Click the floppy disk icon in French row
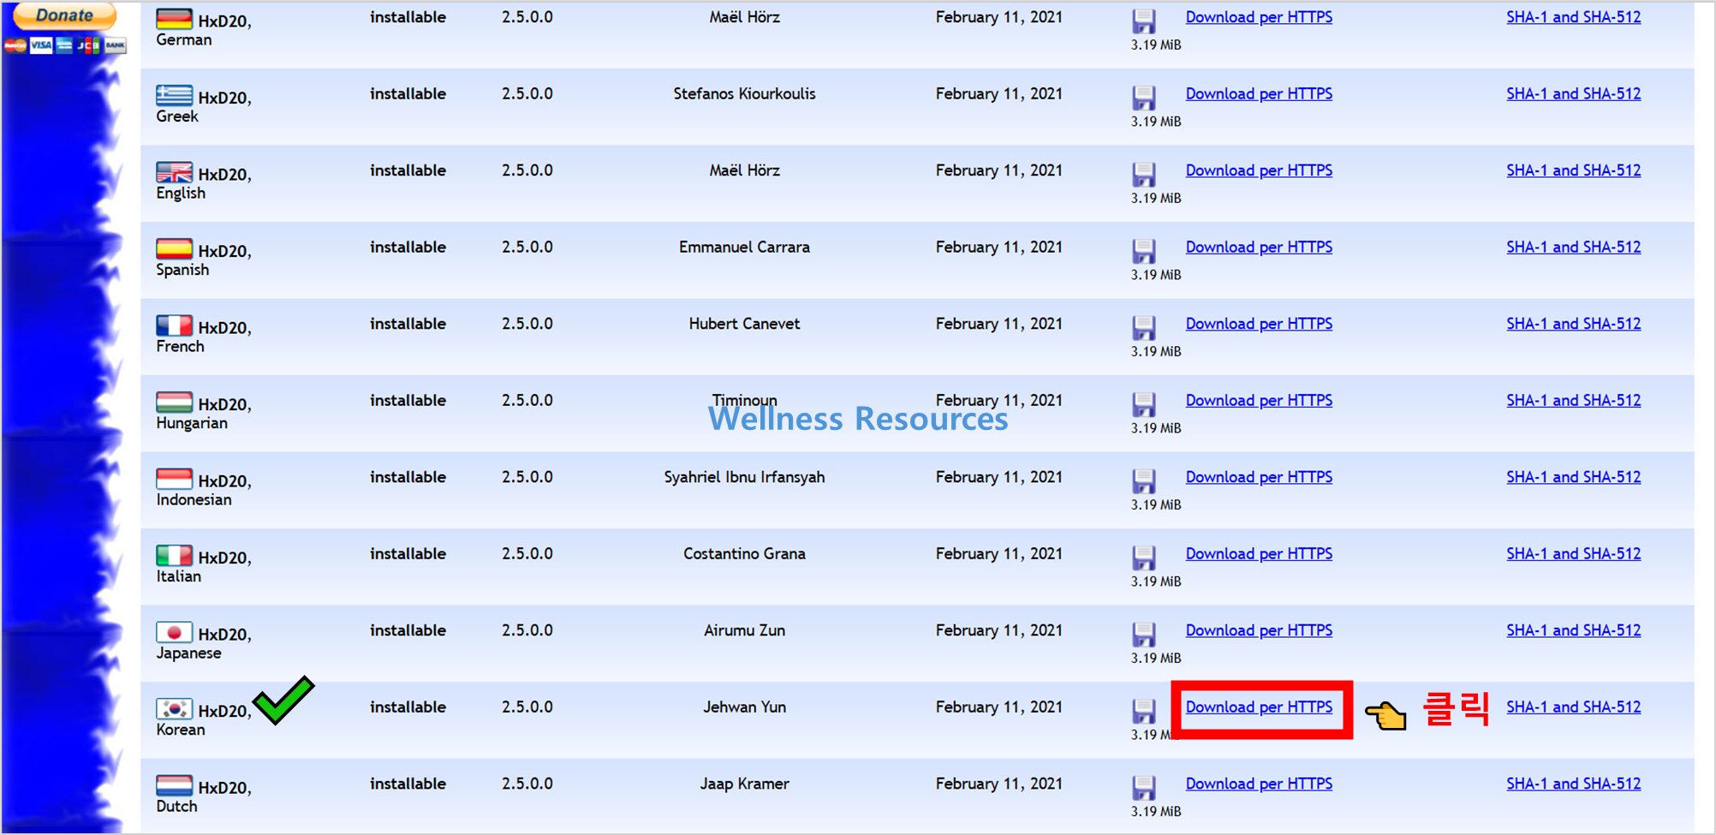Screen dimensions: 1716x835 click(1144, 328)
